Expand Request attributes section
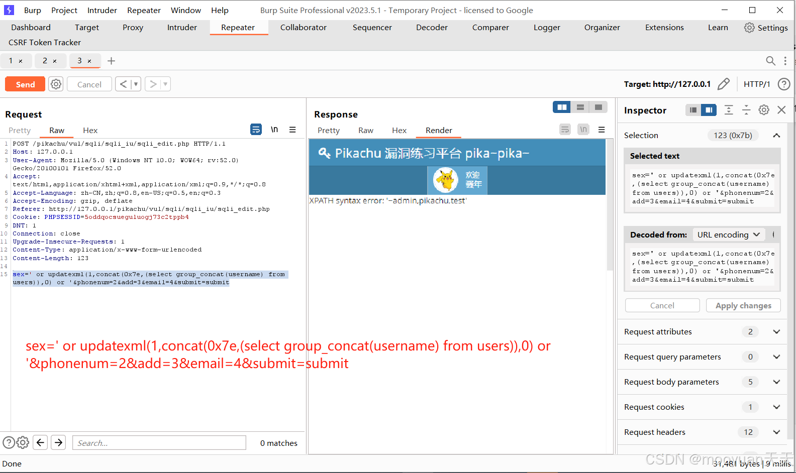Image resolution: width=796 pixels, height=473 pixels. [x=776, y=331]
